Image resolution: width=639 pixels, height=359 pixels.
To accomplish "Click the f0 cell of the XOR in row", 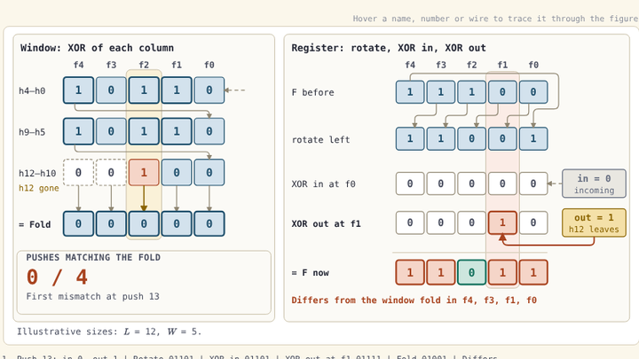I will (x=533, y=183).
